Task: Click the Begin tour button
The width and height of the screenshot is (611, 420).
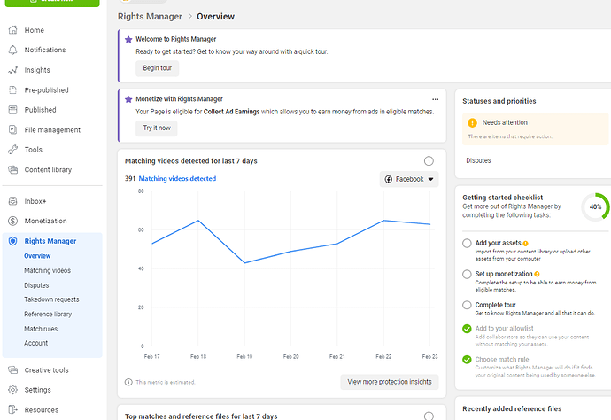Action: [x=158, y=68]
